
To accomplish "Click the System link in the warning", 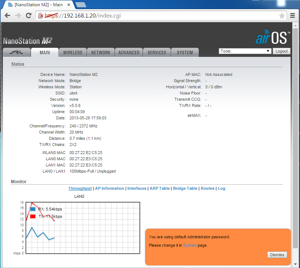I will (x=190, y=245).
